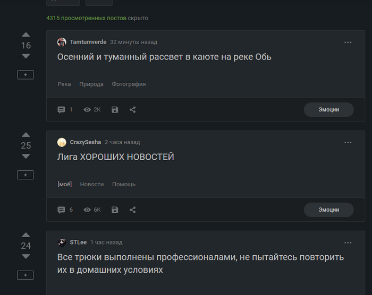The height and width of the screenshot is (295, 372).
Task: Open comments on the CrazySesha post
Action: (62, 210)
